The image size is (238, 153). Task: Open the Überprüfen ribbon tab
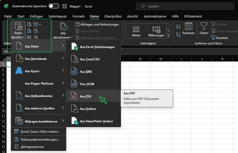113,16
